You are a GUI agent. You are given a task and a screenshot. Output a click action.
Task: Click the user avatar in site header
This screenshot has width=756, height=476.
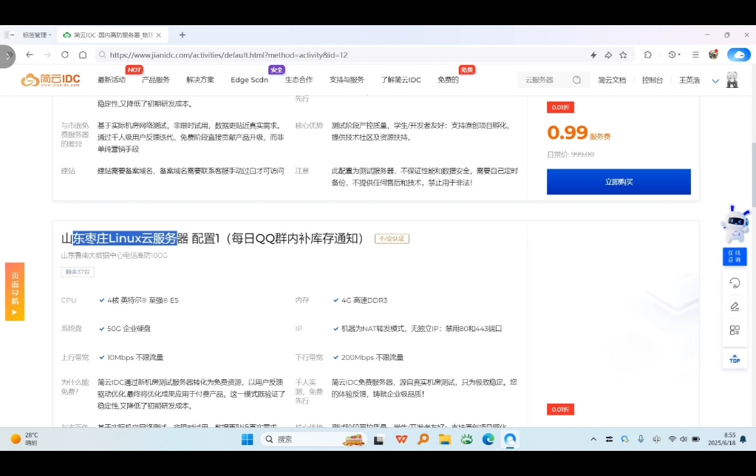[x=732, y=80]
